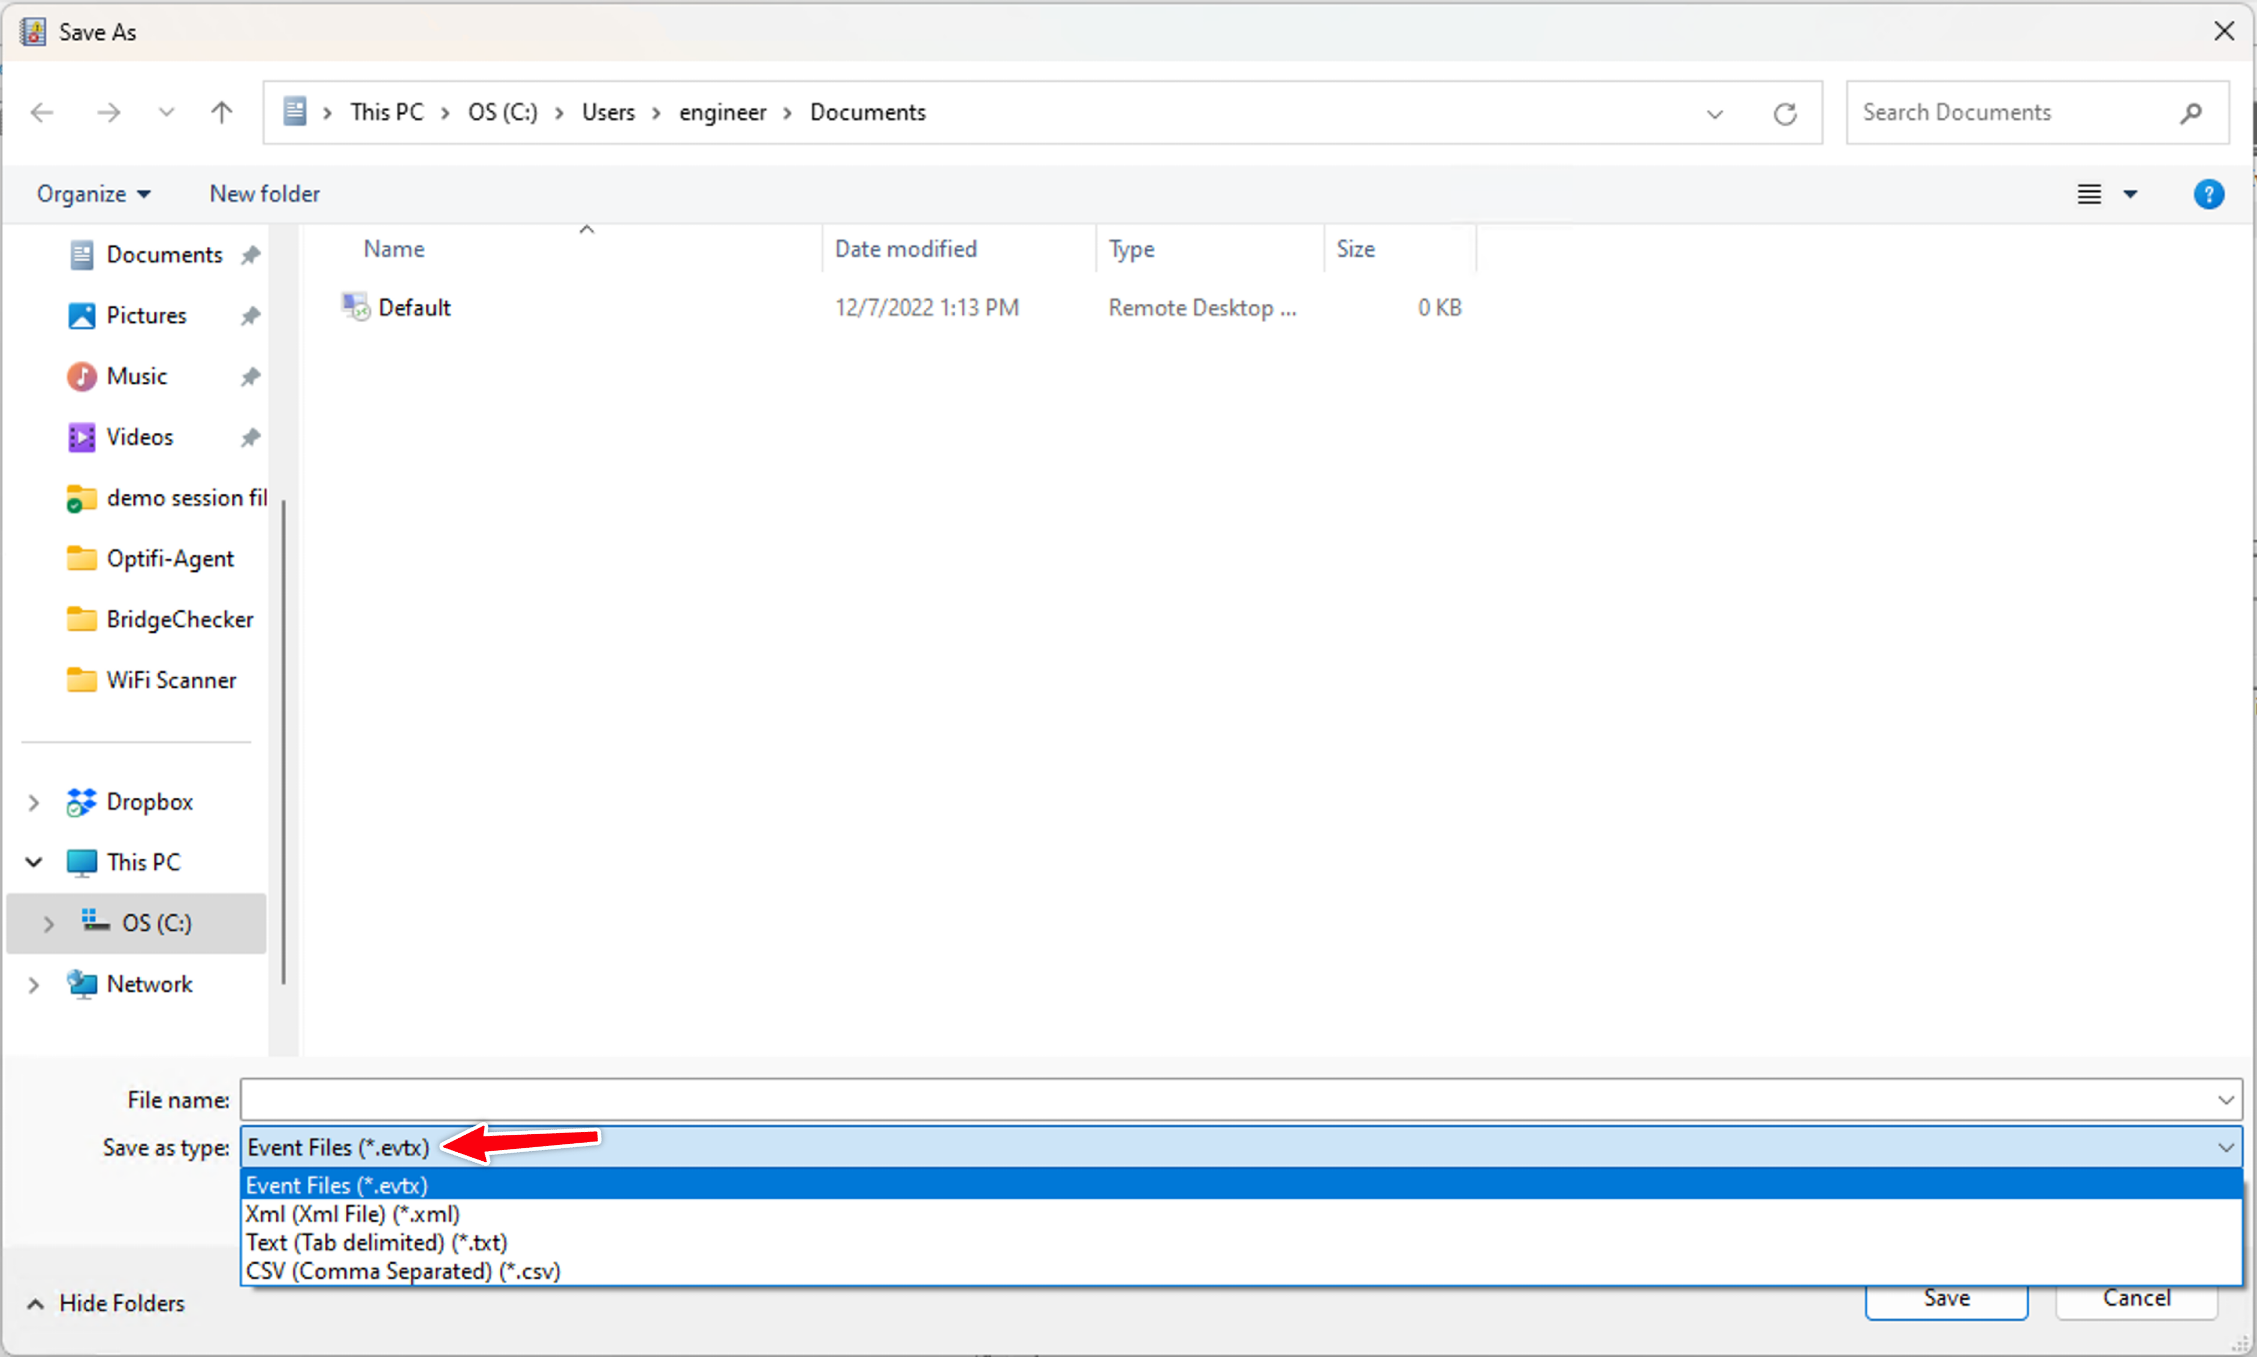Close the Save As dialog
2257x1357 pixels.
point(2224,31)
